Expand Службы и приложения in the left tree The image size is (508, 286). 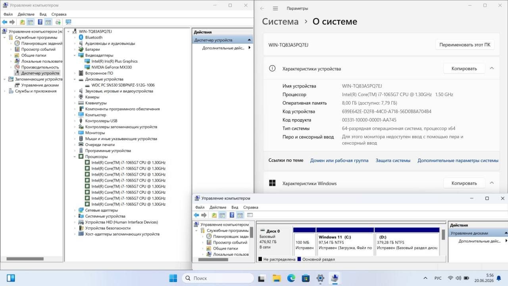[x=5, y=91]
